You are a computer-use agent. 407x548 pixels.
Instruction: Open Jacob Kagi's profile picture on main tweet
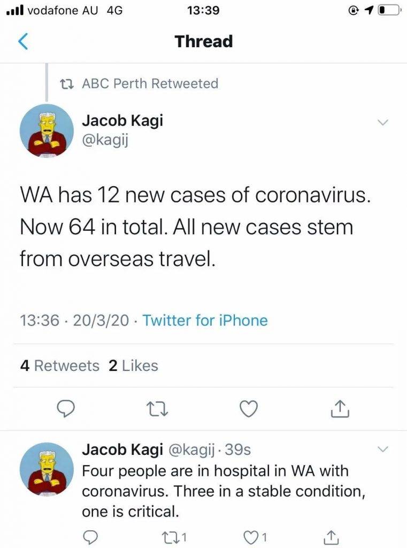click(x=47, y=130)
